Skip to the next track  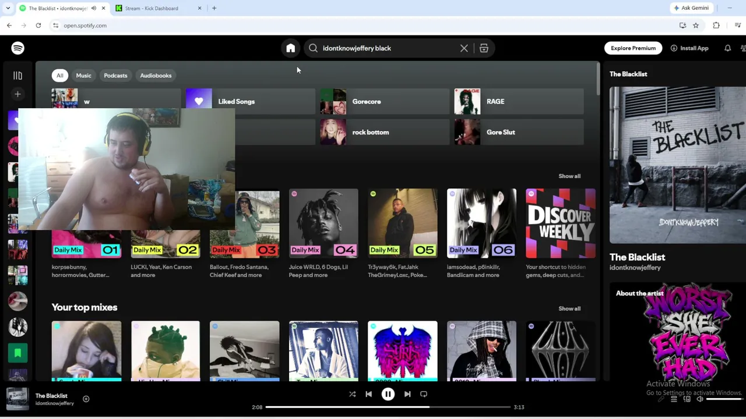[407, 394]
